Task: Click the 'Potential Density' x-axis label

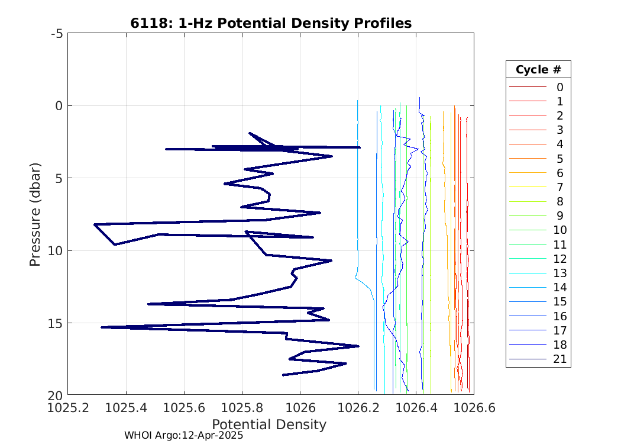Action: pos(269,424)
